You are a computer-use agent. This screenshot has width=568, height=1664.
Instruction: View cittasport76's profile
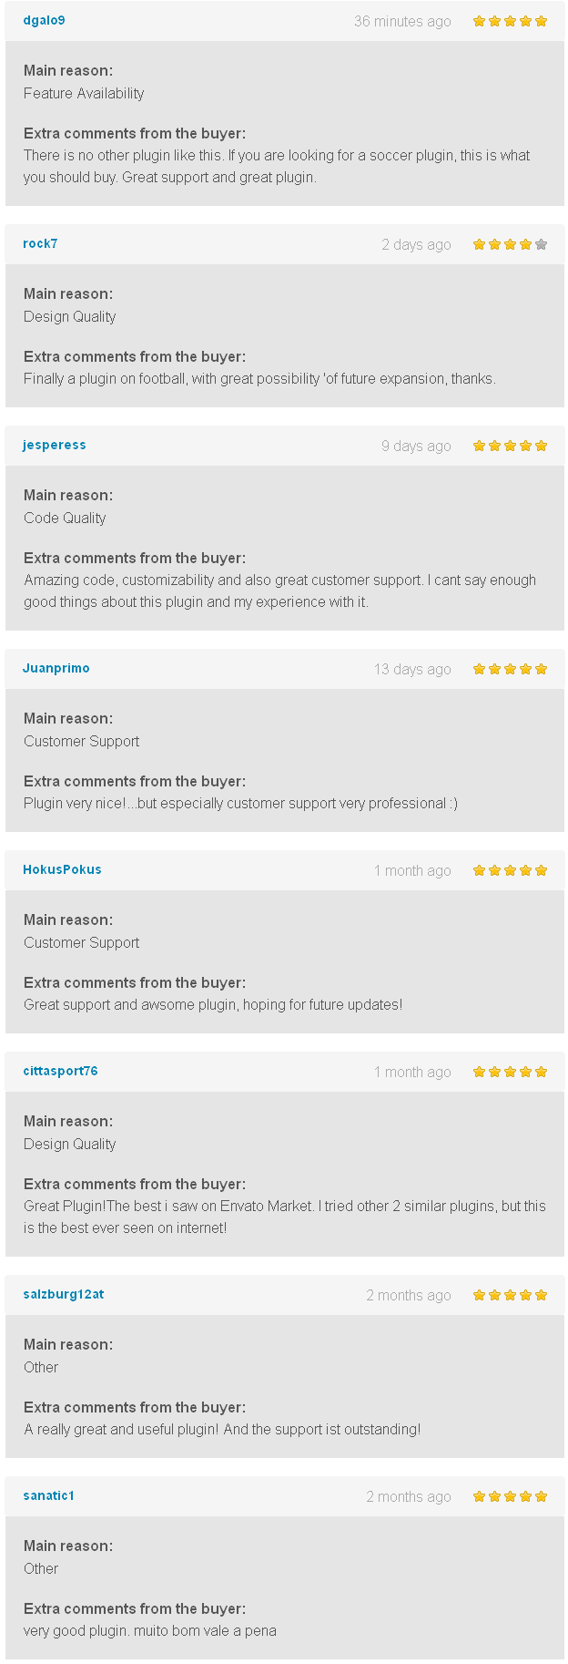[60, 1071]
